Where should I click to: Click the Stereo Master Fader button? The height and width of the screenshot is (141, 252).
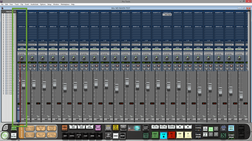(x=52, y=128)
